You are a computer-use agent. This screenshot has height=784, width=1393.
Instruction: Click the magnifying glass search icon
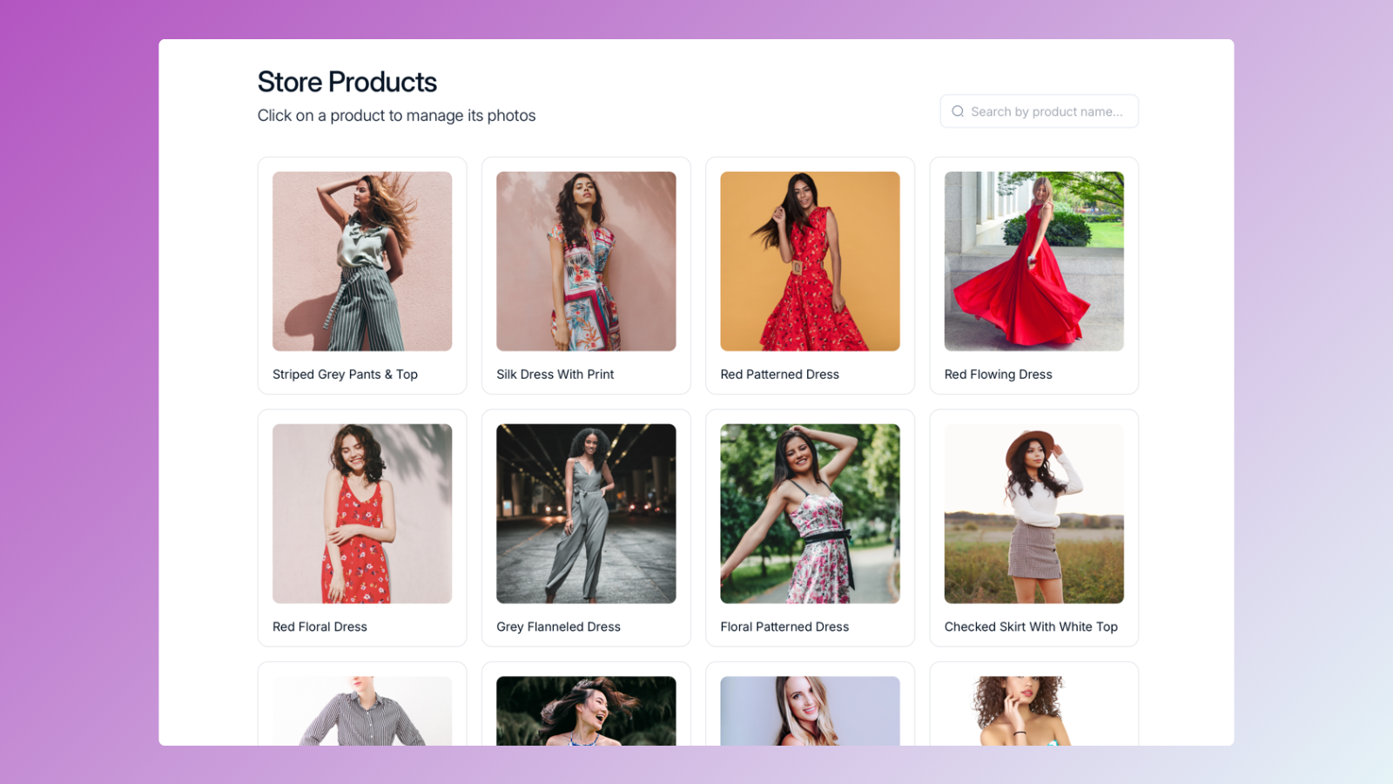coord(958,111)
